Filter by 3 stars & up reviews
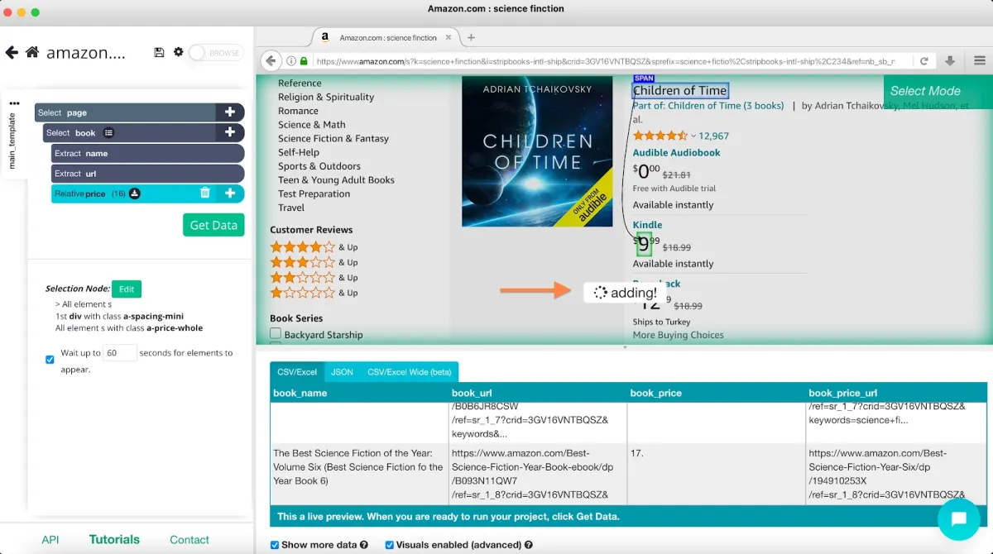The height and width of the screenshot is (554, 993). click(314, 262)
